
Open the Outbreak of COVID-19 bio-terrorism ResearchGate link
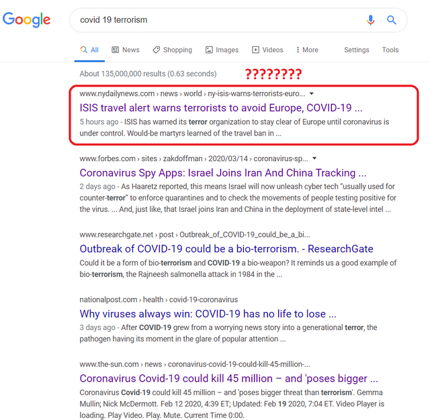(226, 249)
